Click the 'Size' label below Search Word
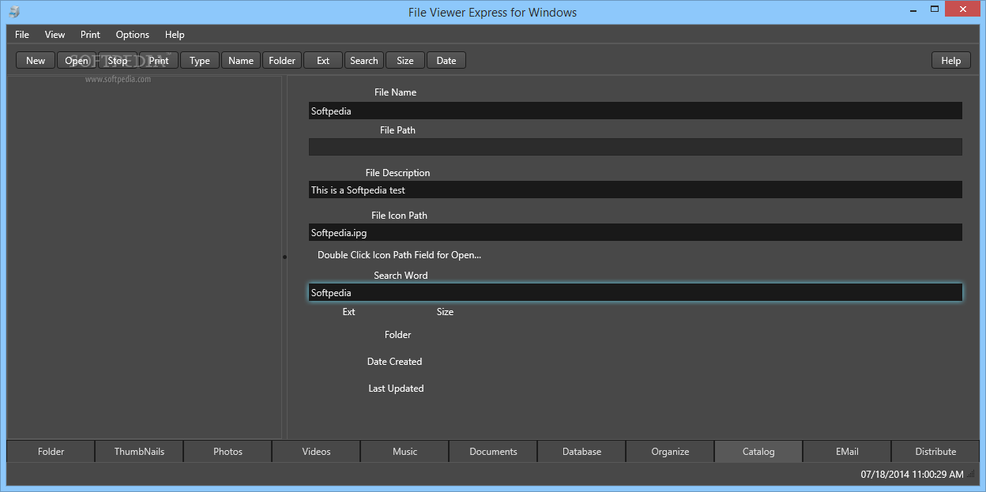Screen dimensions: 986x492 click(445, 312)
